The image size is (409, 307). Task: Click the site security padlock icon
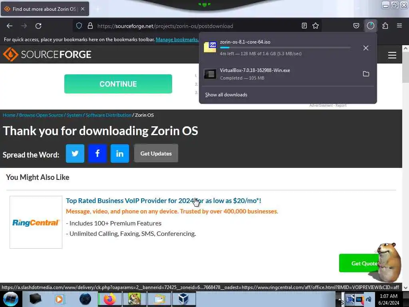click(x=90, y=26)
